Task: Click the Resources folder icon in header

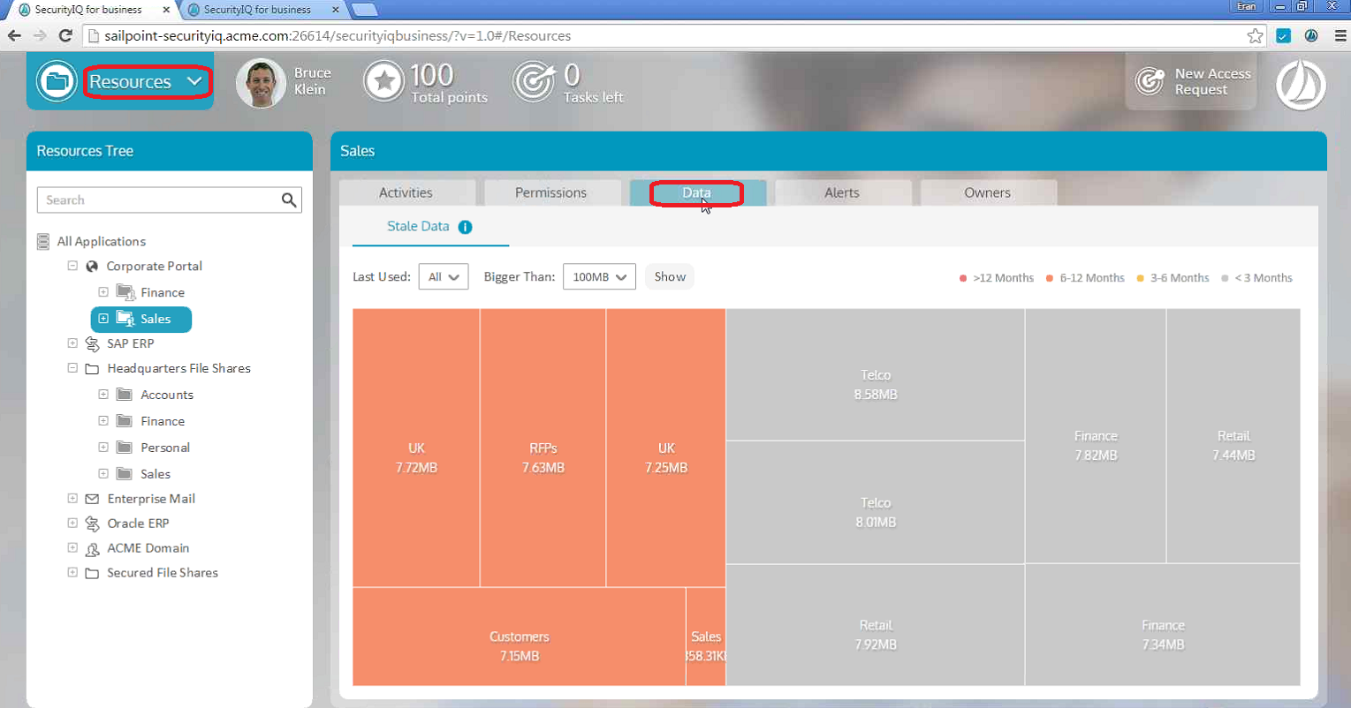Action: [x=57, y=81]
